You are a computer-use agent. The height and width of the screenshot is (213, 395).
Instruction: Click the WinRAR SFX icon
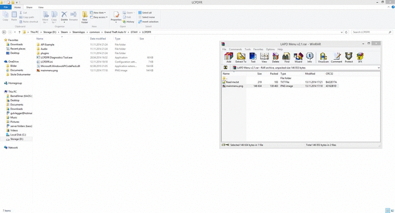click(360, 57)
